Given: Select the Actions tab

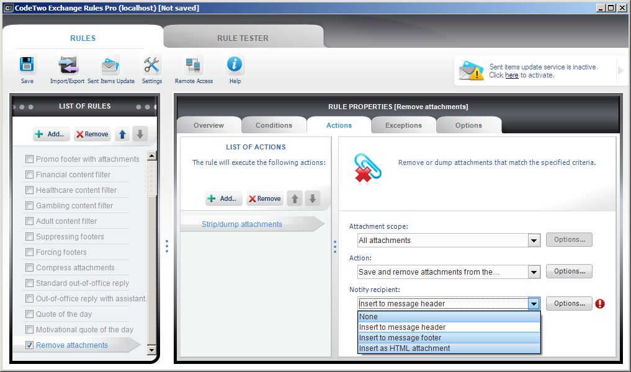Looking at the screenshot, I should click(339, 125).
